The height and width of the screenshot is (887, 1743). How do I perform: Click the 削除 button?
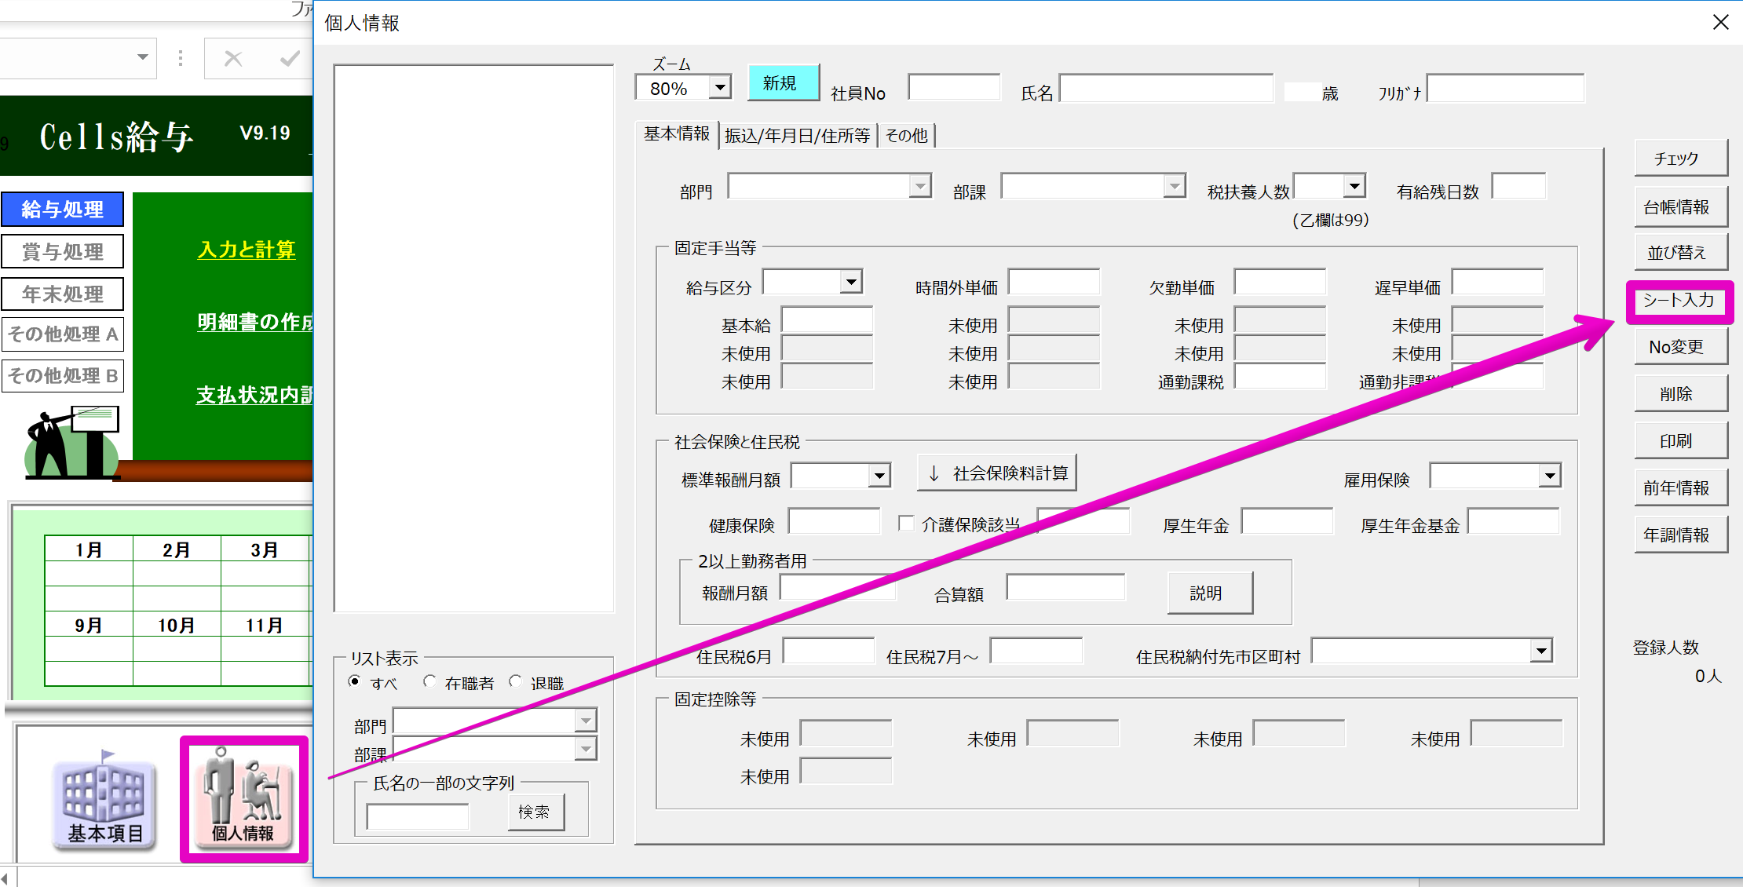pyautogui.click(x=1680, y=394)
